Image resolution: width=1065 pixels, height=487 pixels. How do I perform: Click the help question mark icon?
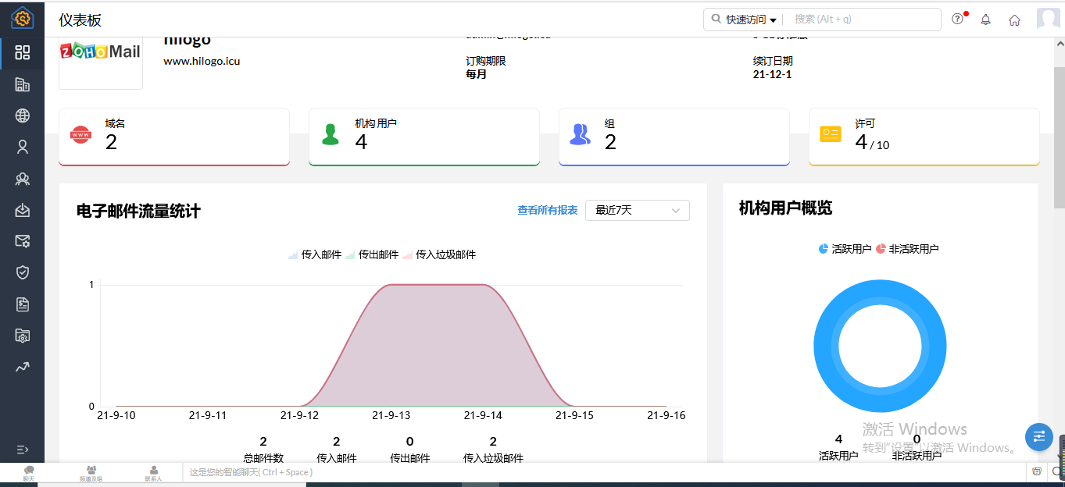[x=957, y=20]
